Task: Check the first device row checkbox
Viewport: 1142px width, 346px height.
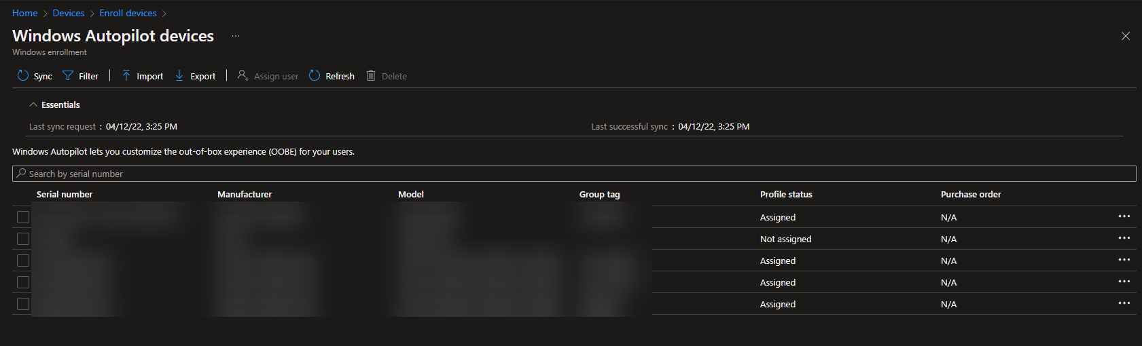Action: tap(23, 217)
